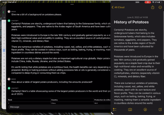This screenshot has width=164, height=115.
Task: Click the Notes vertical scrollbar
Action: point(163,35)
